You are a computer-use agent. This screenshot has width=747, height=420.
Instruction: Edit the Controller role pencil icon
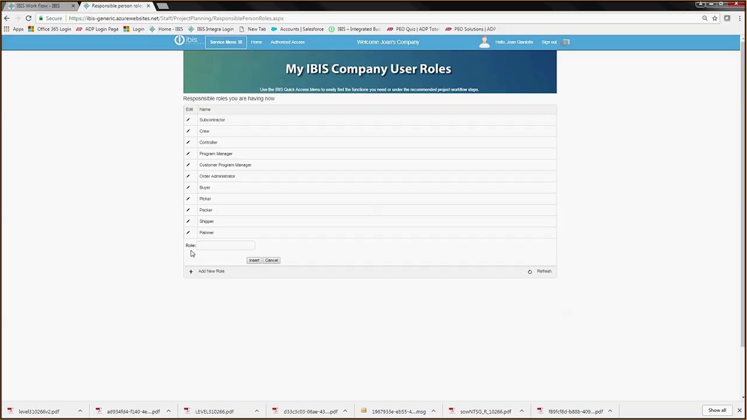coord(188,142)
